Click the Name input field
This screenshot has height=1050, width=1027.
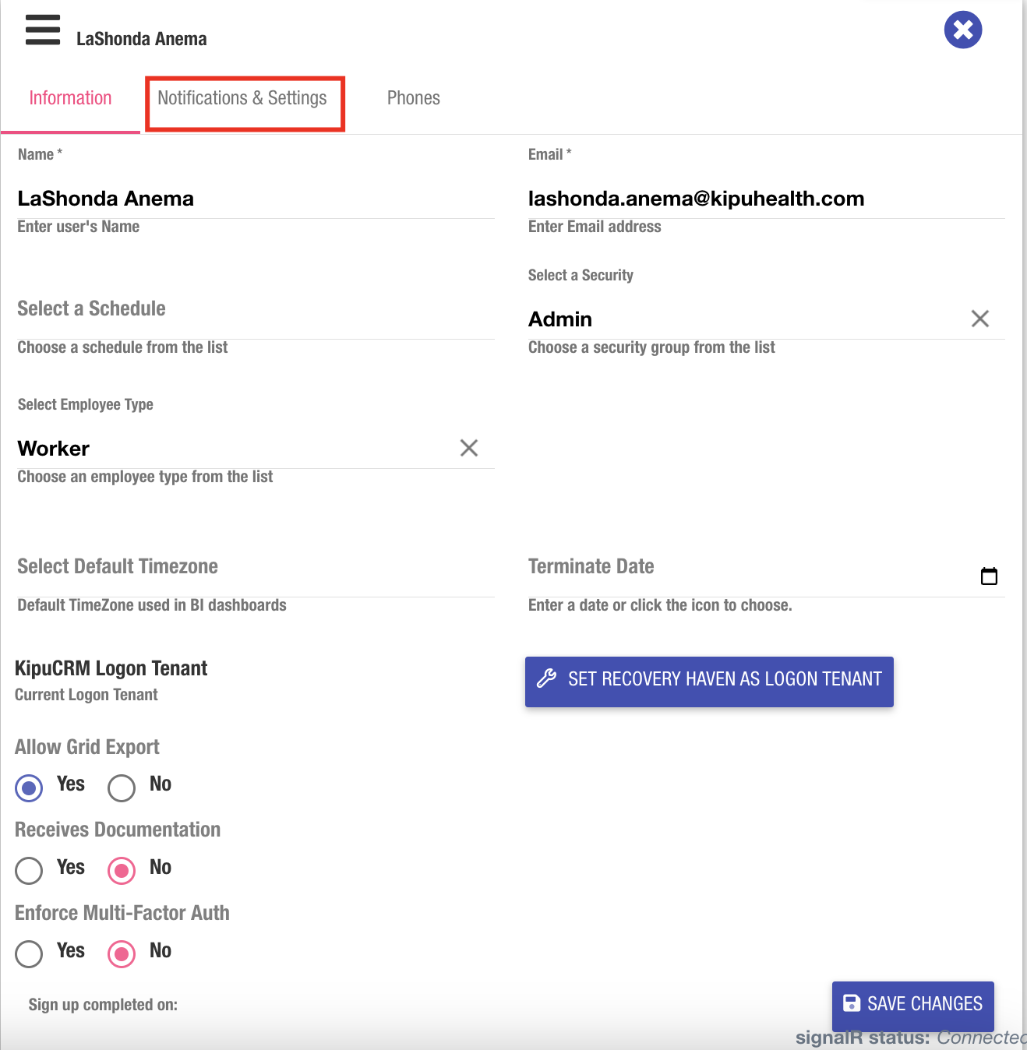coord(255,199)
